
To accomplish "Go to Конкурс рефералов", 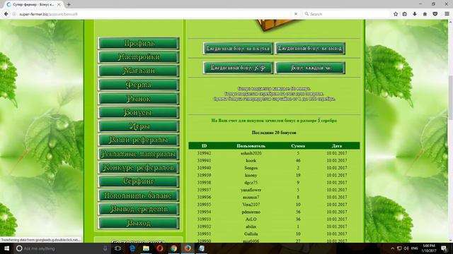I will click(x=139, y=168).
